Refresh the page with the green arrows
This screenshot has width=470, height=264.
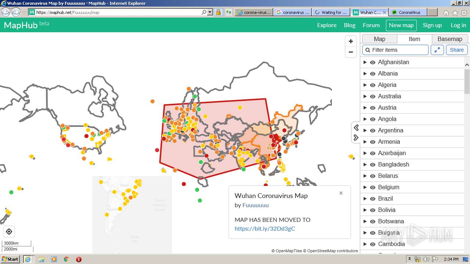point(229,12)
